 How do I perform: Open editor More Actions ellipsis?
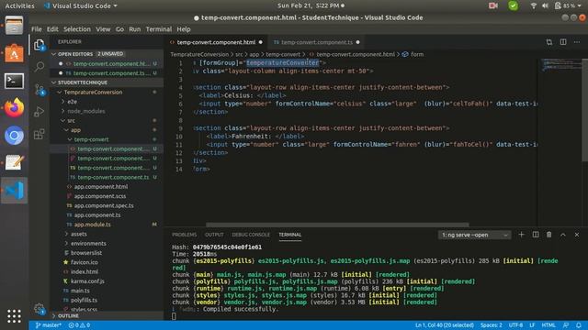click(x=577, y=42)
